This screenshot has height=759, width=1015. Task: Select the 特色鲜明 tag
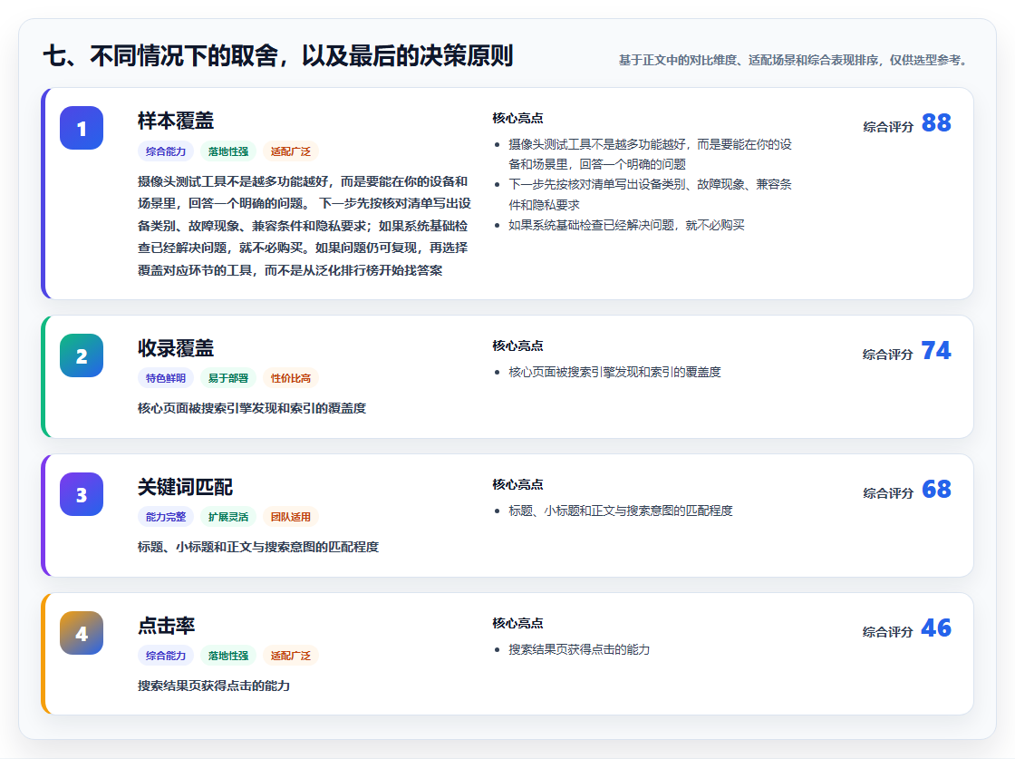[166, 378]
